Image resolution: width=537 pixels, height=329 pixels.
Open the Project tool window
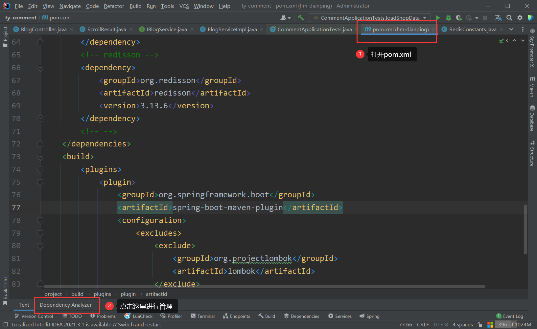[5, 37]
